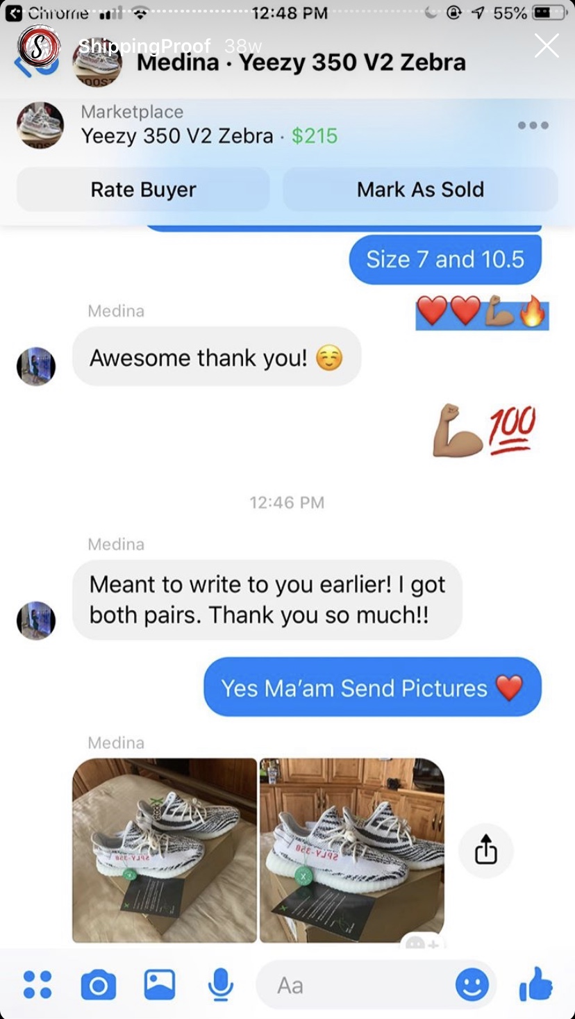Viewport: 575px width, 1019px height.
Task: Open the photo gallery icon
Action: [x=160, y=985]
